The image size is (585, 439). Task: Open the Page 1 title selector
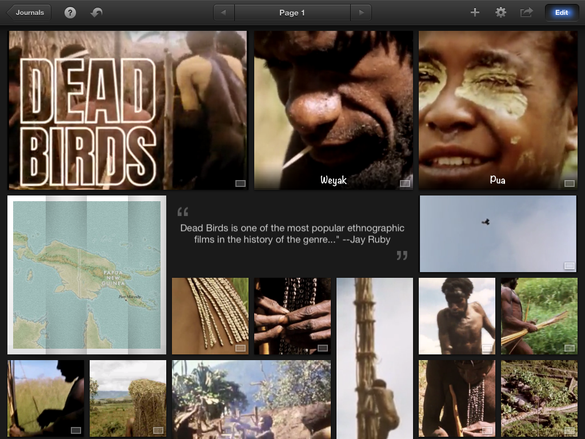click(x=292, y=13)
